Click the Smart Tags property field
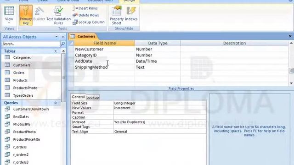 (x=160, y=127)
